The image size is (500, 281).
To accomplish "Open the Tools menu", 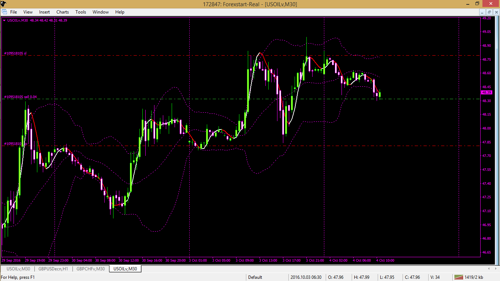I will coord(81,12).
